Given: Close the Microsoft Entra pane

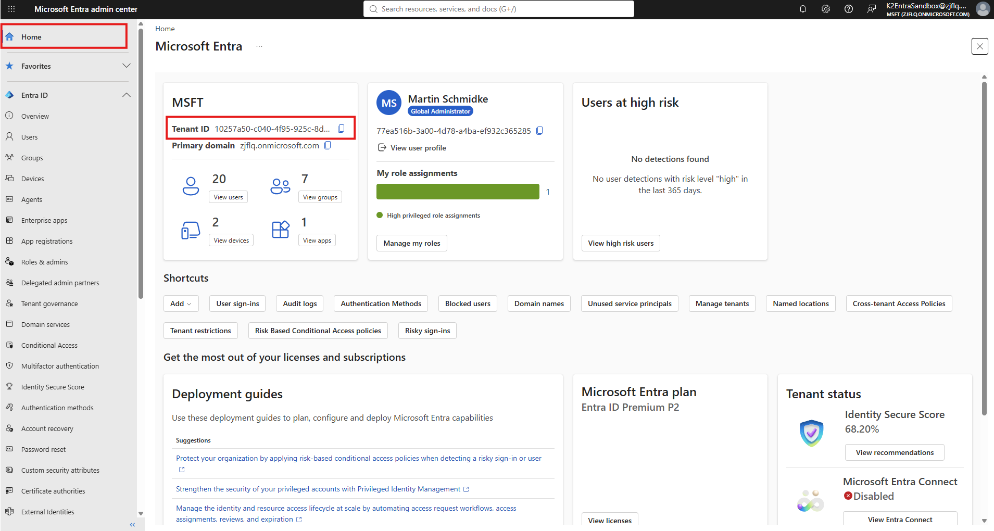Looking at the screenshot, I should pos(980,46).
